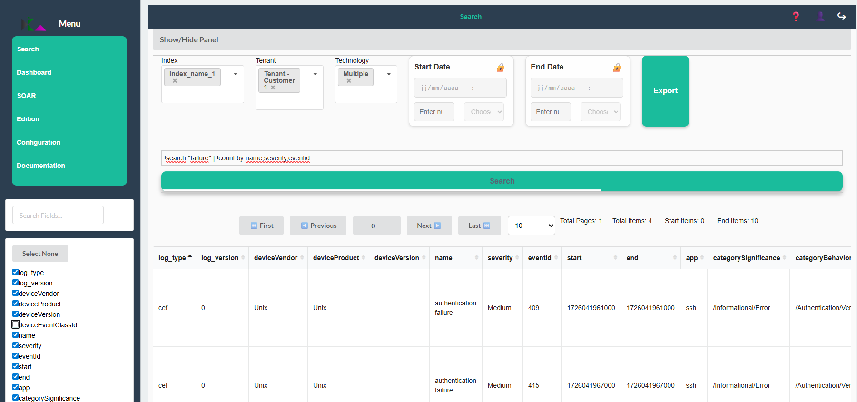This screenshot has width=857, height=402.
Task: Click the Start Date datetime field
Action: pos(460,88)
